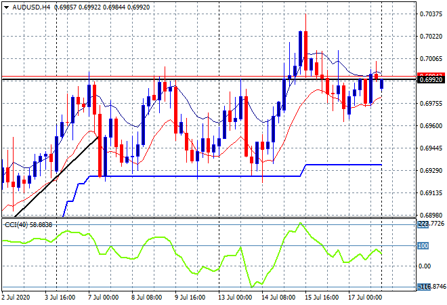The width and height of the screenshot is (447, 305).
Task: Click the 9 Jul 16:00 time label
Action: 190,298
